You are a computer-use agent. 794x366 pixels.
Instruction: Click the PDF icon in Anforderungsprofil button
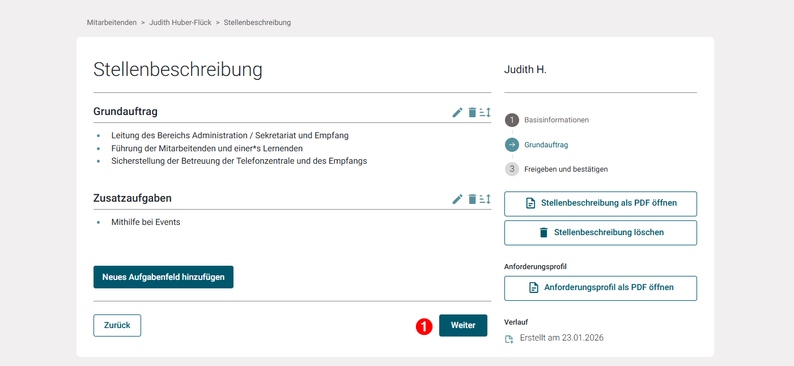pyautogui.click(x=533, y=288)
